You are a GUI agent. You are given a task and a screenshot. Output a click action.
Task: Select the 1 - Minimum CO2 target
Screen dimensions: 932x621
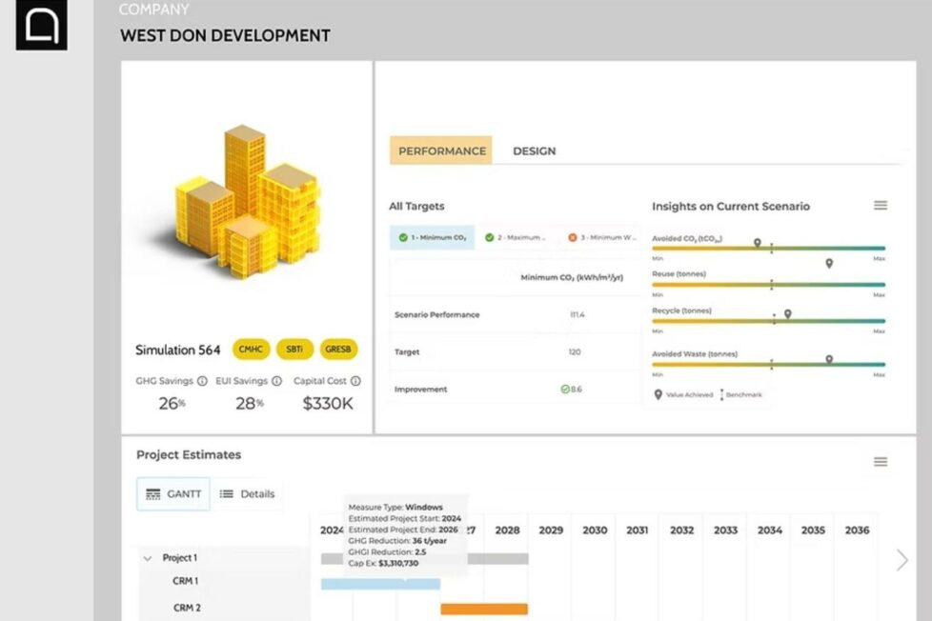pyautogui.click(x=432, y=238)
